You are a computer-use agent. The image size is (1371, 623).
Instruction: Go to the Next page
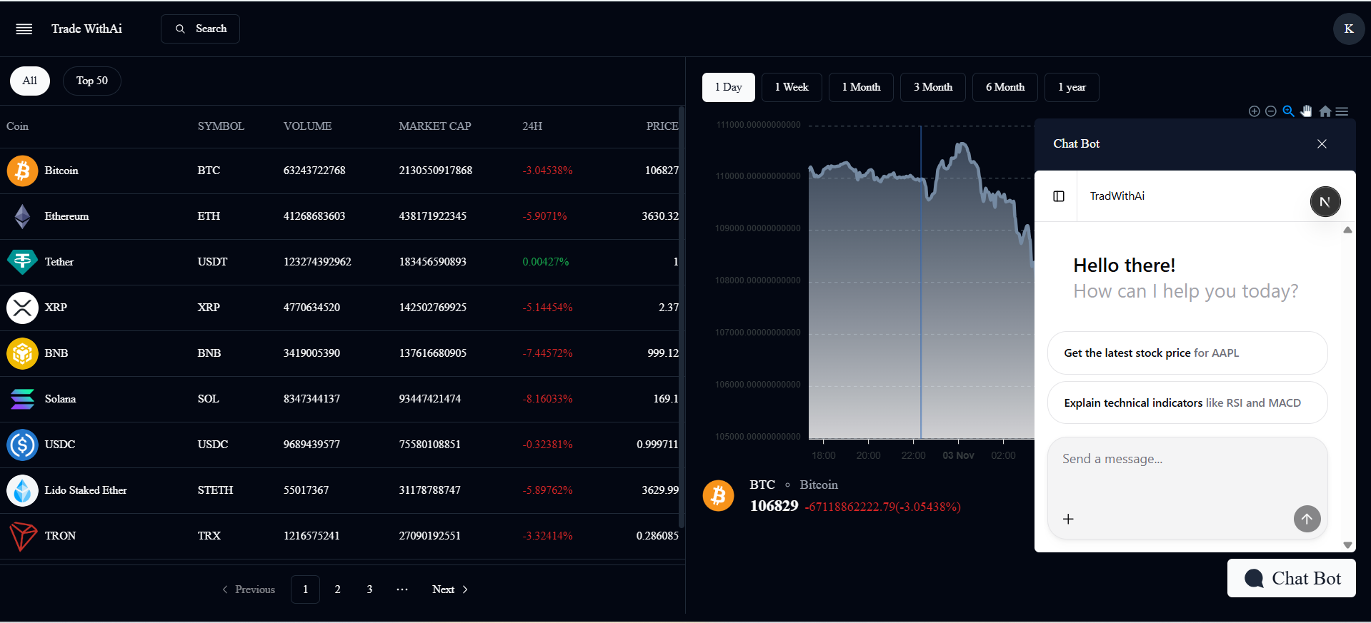pos(450,589)
